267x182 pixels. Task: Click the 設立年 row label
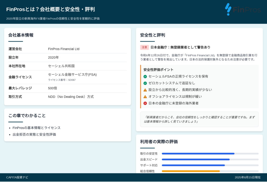click(x=14, y=57)
